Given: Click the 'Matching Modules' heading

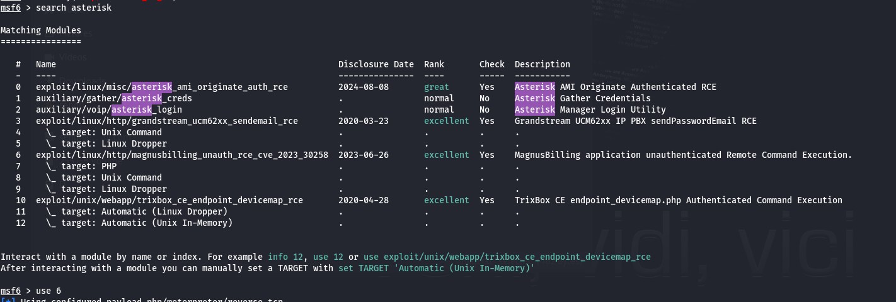Looking at the screenshot, I should point(40,30).
